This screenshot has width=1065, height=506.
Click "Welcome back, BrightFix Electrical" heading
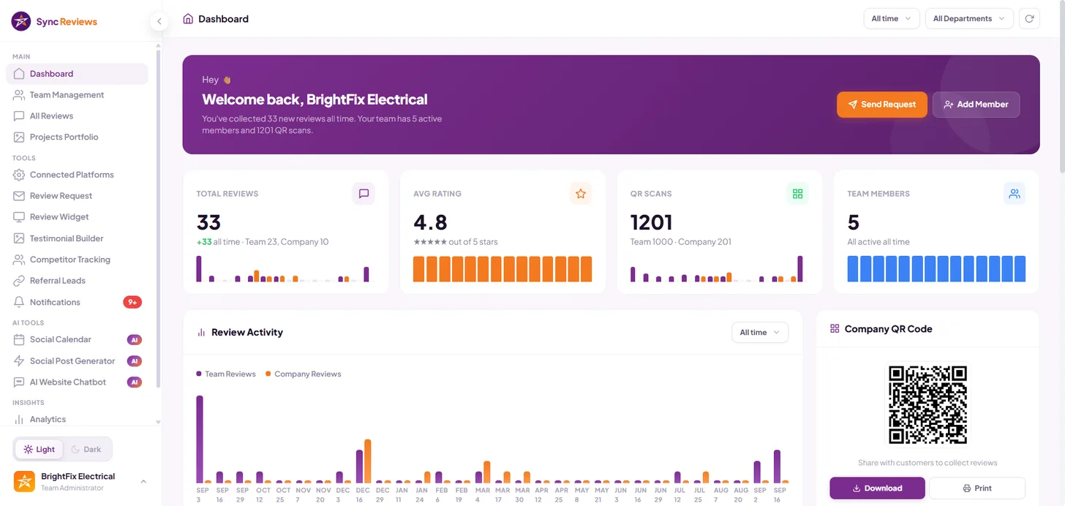(315, 99)
